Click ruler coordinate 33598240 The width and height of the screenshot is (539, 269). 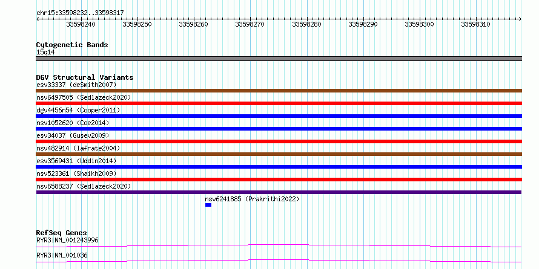(81, 24)
